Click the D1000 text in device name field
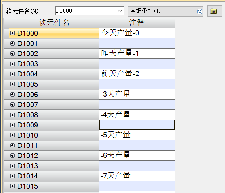The height and width of the screenshot is (193, 225). (x=64, y=11)
